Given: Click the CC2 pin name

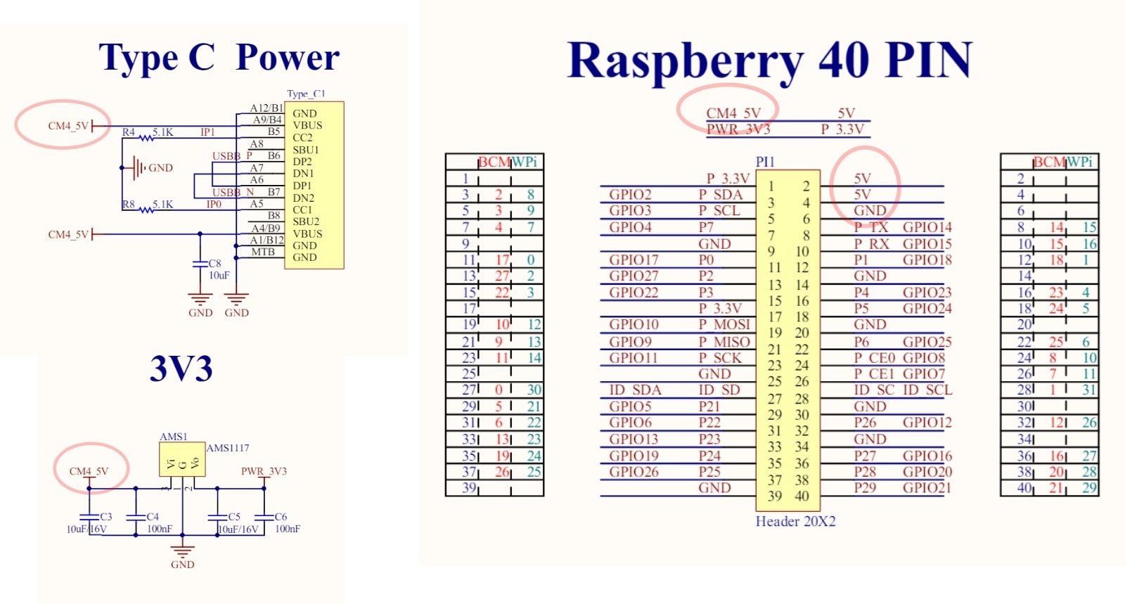Looking at the screenshot, I should 302,138.
